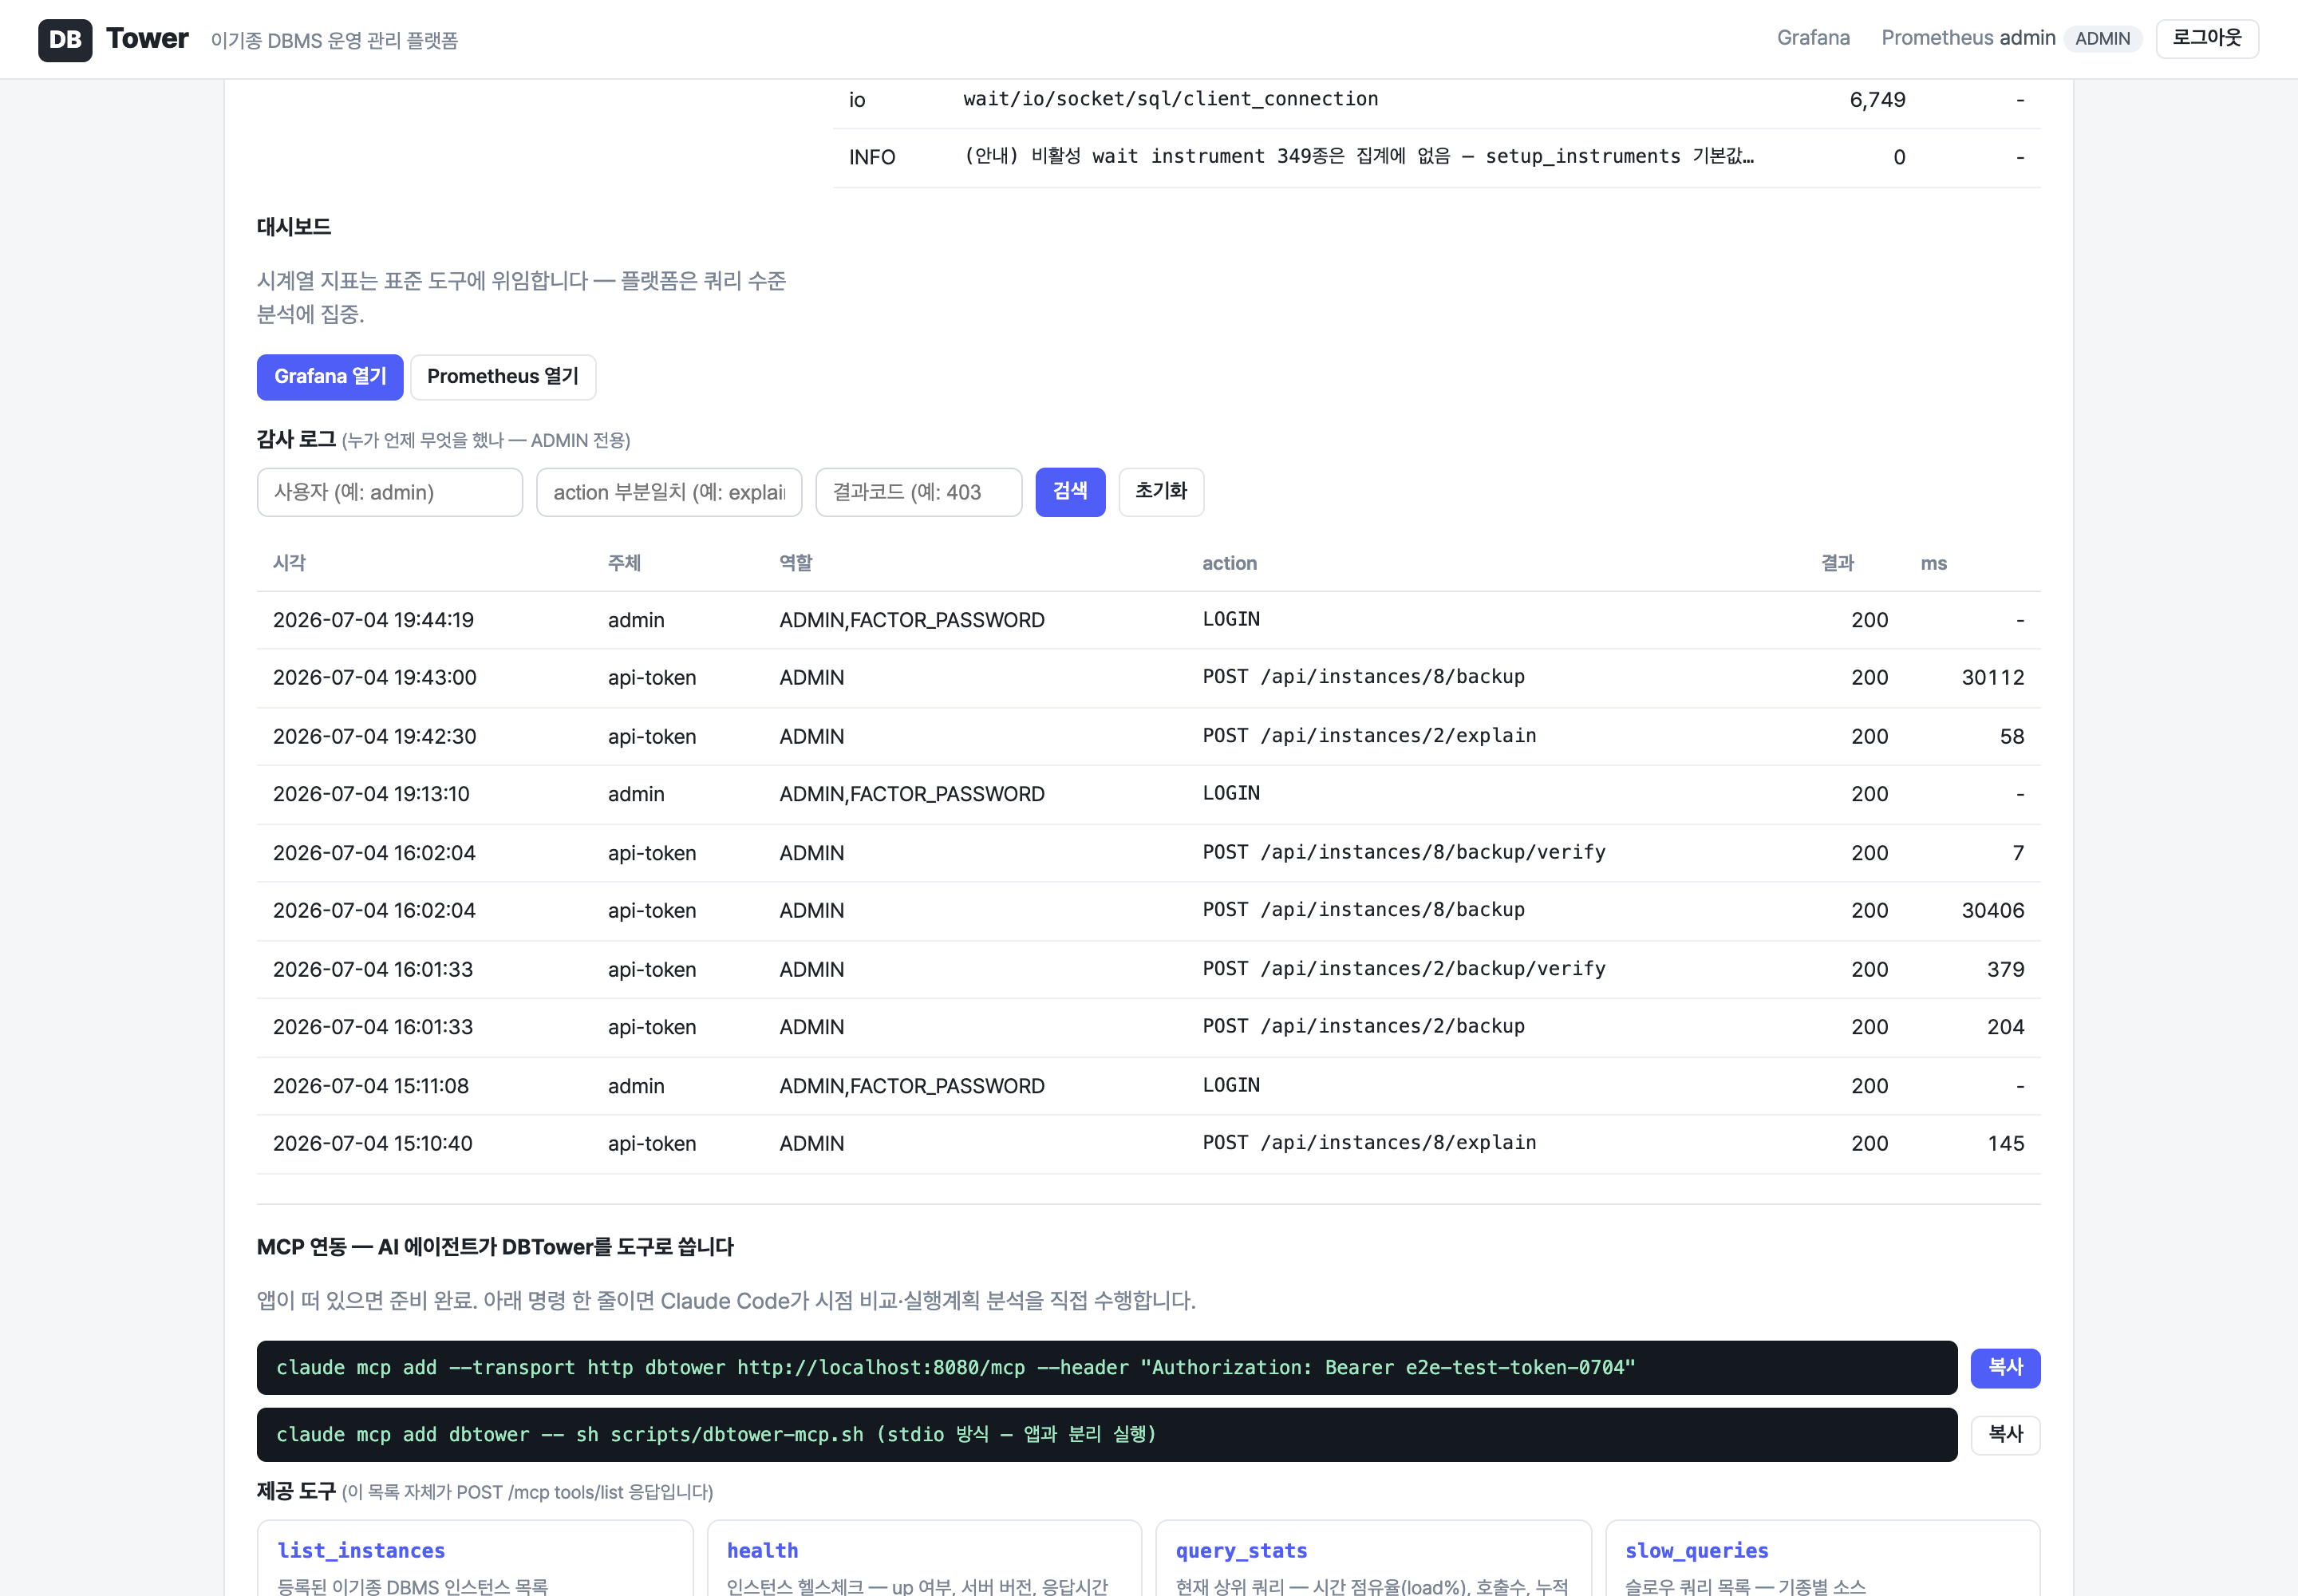Click the Grafana 열기 button
The height and width of the screenshot is (1596, 2298).
click(330, 377)
